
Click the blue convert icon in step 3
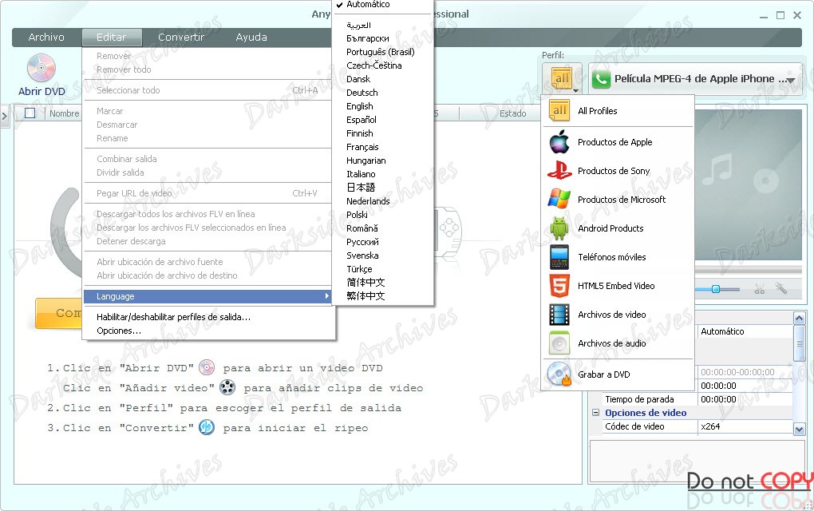pyautogui.click(x=207, y=427)
